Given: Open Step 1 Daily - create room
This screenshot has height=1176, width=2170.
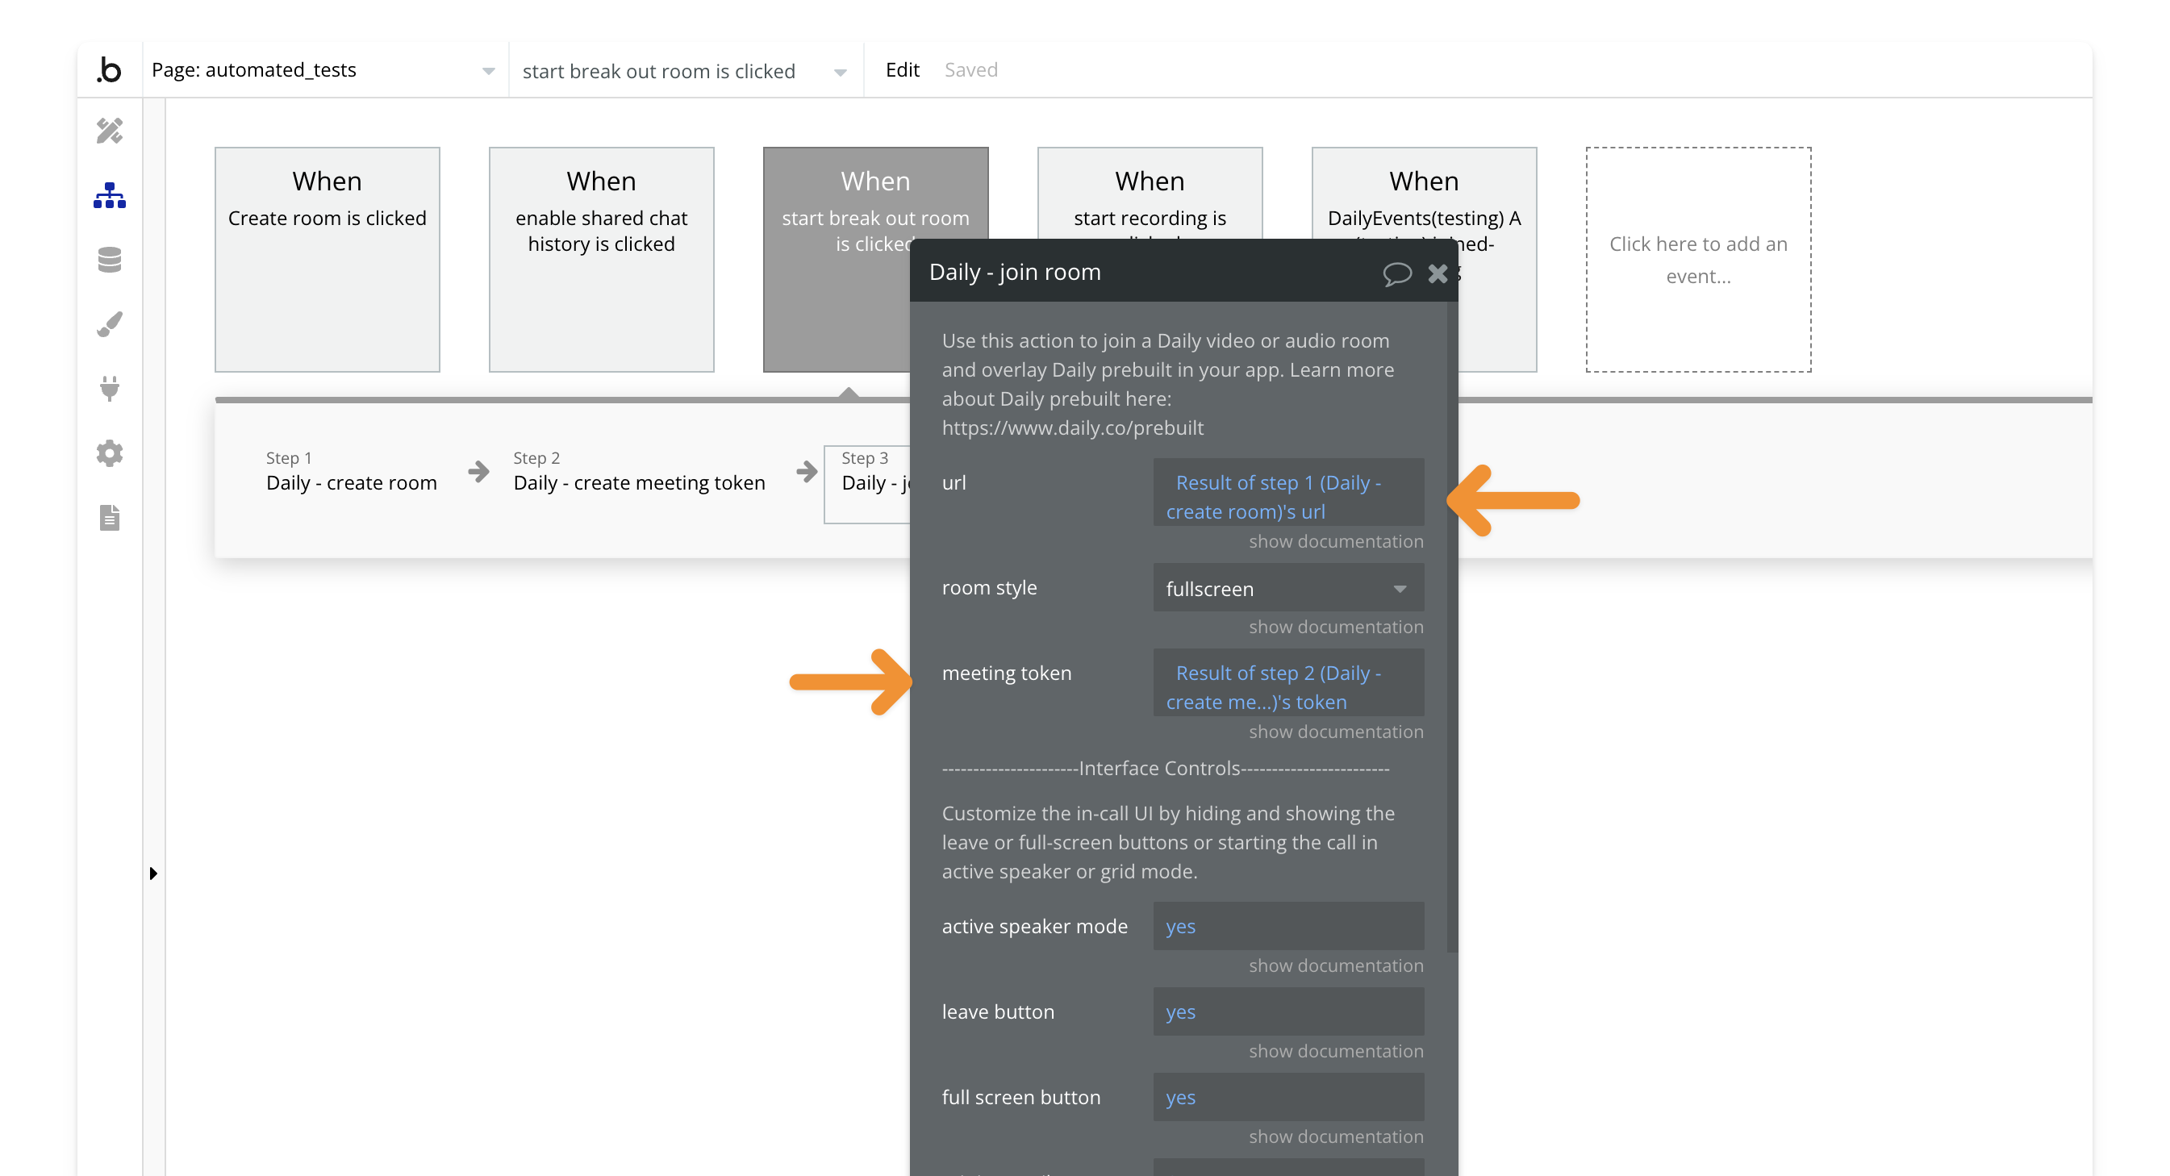Looking at the screenshot, I should point(351,472).
